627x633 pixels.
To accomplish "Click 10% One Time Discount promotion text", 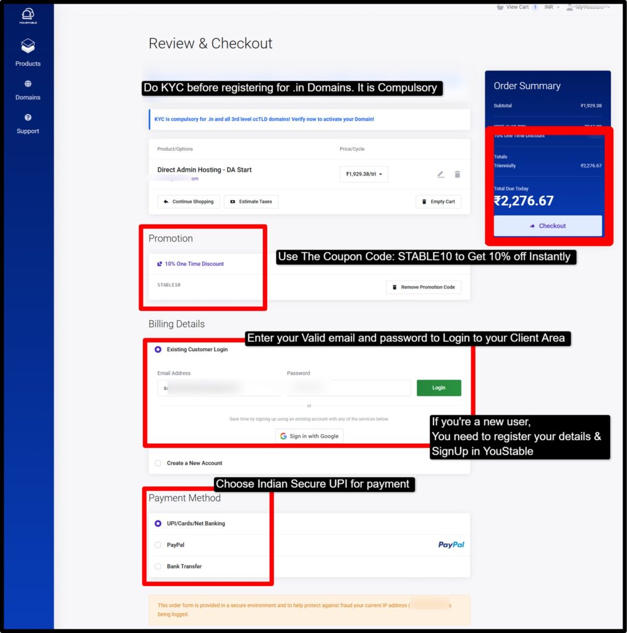I will [x=194, y=263].
